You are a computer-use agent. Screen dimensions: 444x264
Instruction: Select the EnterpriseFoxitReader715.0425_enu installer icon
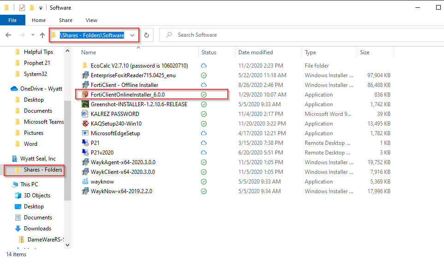85,75
